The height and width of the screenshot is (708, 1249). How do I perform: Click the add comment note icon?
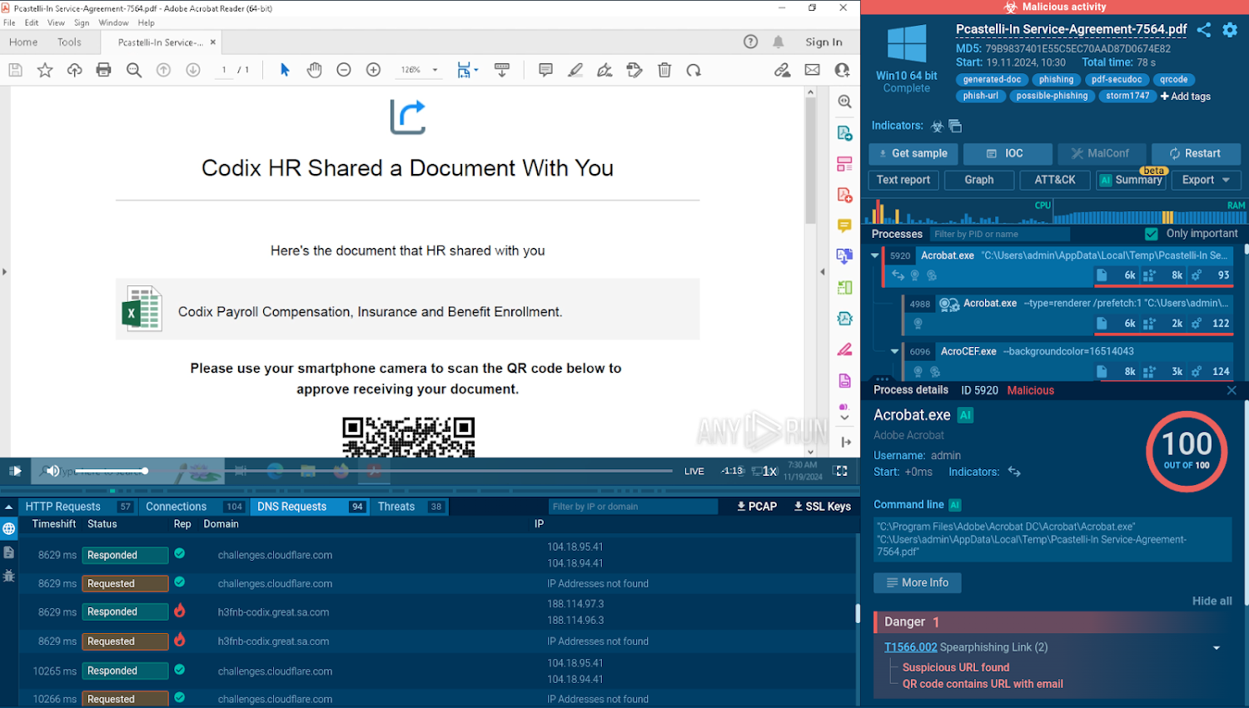(x=545, y=70)
